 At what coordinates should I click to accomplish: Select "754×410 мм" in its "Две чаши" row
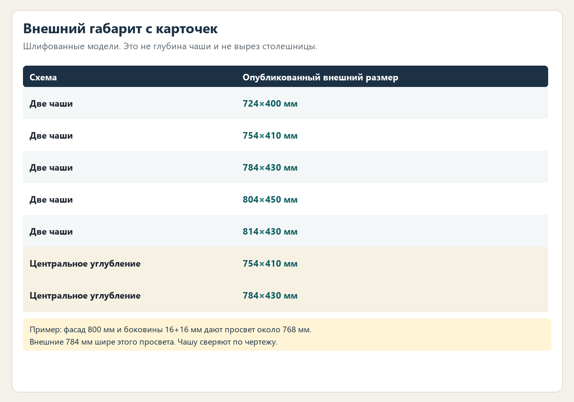(x=270, y=136)
